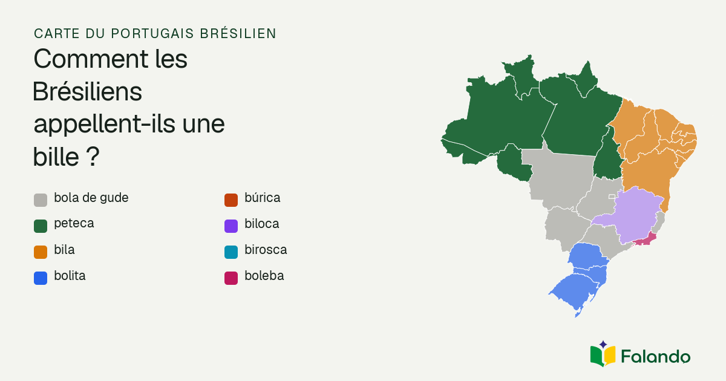This screenshot has width=726, height=381.
Task: Click the orange bila legend swatch
Action: pyautogui.click(x=41, y=252)
